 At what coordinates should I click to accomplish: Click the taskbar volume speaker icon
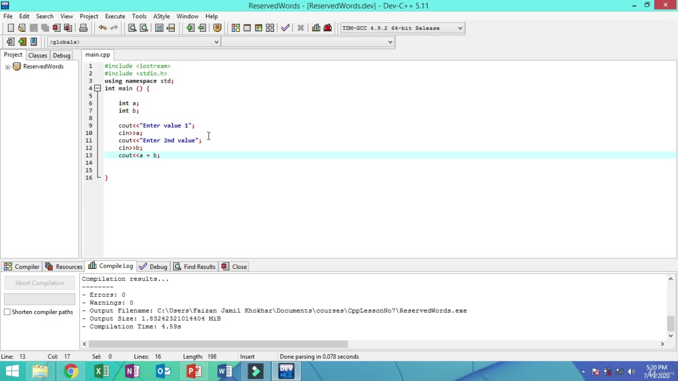pos(631,372)
